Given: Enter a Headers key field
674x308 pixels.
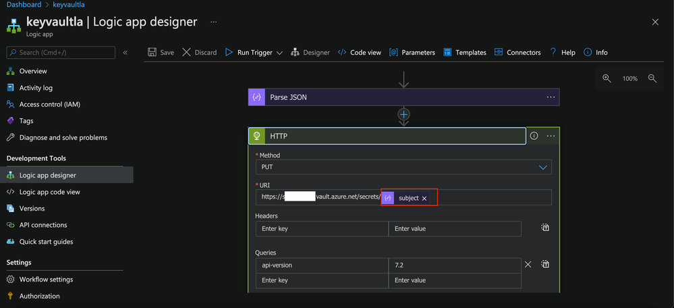Looking at the screenshot, I should point(322,229).
